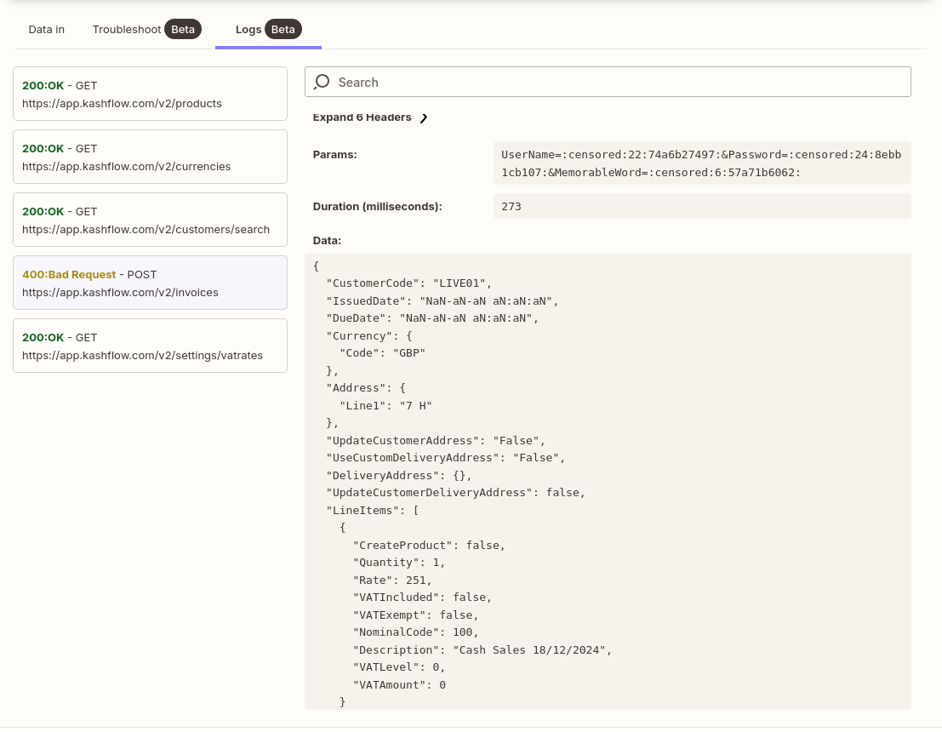Click the "VATLevel": 0 line
This screenshot has height=732, width=942.
point(399,667)
